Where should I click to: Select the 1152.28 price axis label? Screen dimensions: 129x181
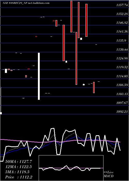122,14
